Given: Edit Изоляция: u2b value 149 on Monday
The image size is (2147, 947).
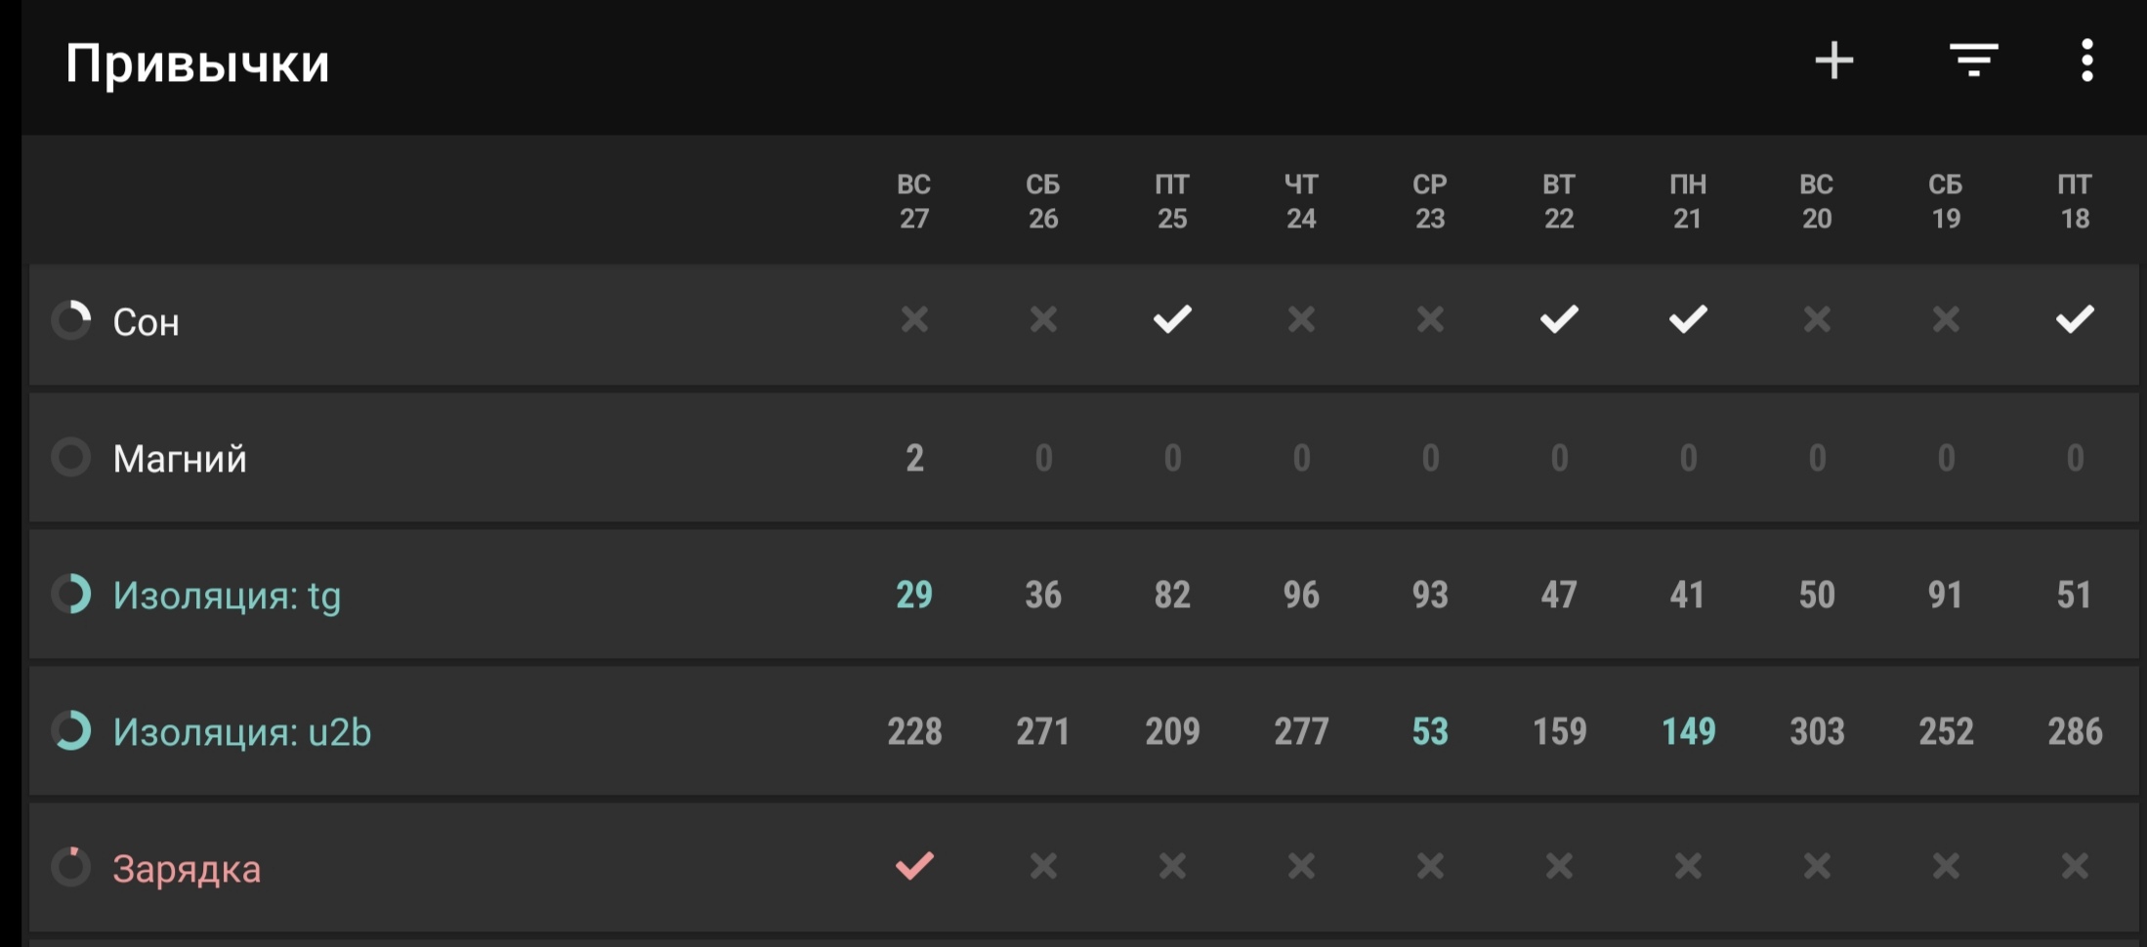Looking at the screenshot, I should (1689, 731).
